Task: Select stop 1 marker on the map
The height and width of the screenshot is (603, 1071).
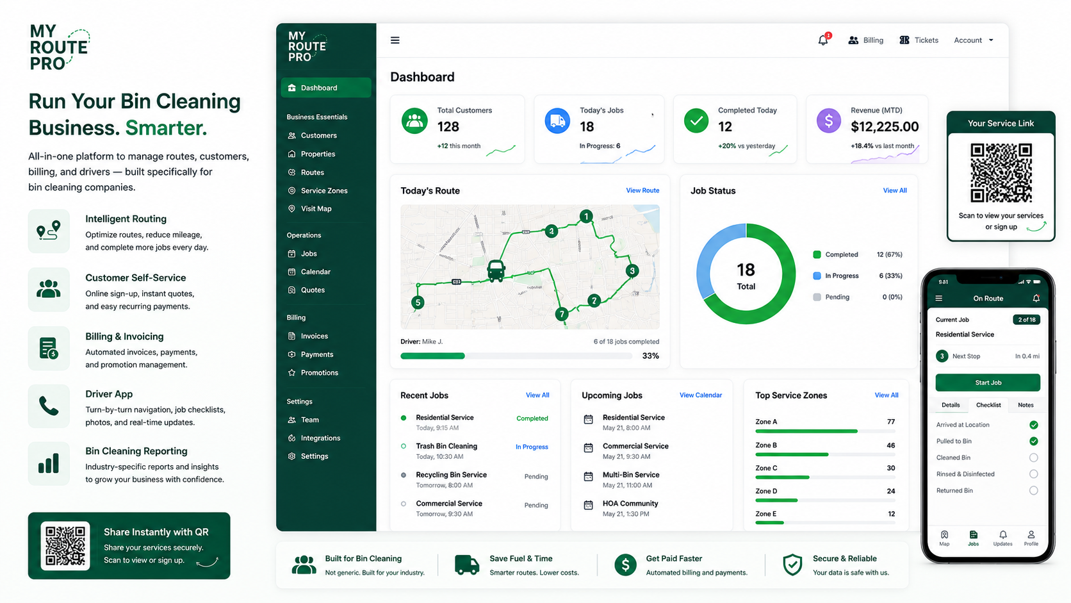Action: (x=585, y=217)
